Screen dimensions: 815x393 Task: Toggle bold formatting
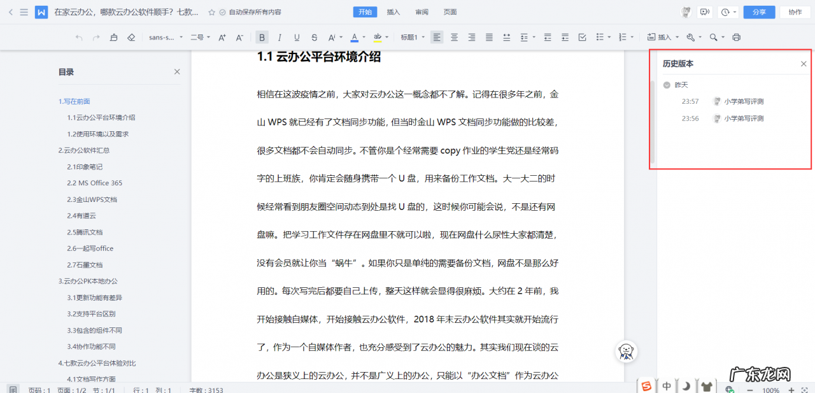(x=262, y=37)
